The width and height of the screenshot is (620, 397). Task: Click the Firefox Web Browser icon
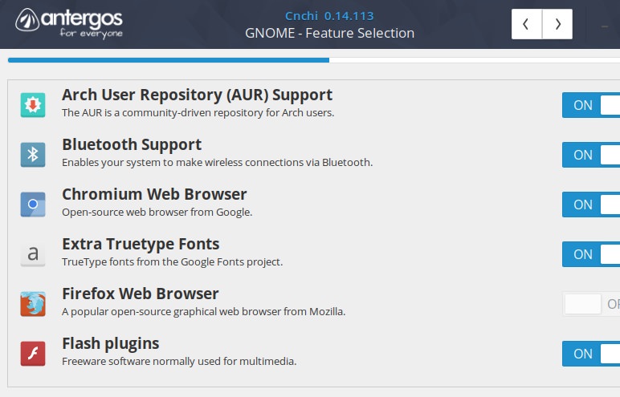pos(33,304)
